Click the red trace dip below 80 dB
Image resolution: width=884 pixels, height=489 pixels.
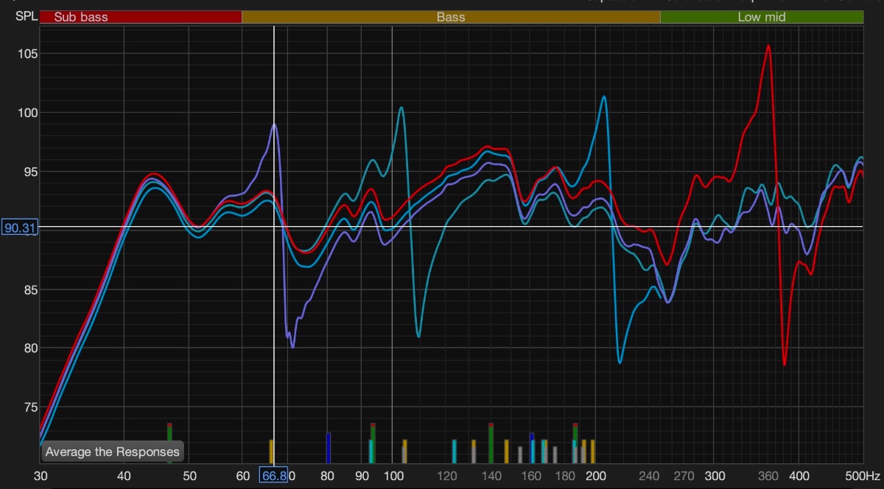(x=785, y=364)
